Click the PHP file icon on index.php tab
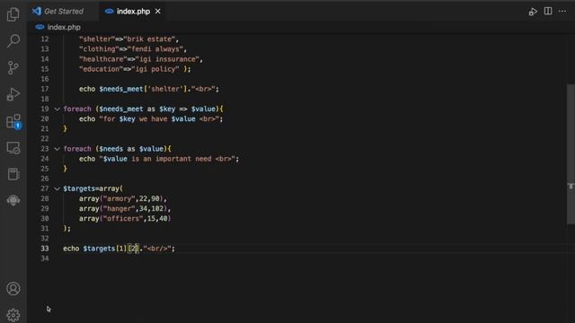 click(109, 12)
